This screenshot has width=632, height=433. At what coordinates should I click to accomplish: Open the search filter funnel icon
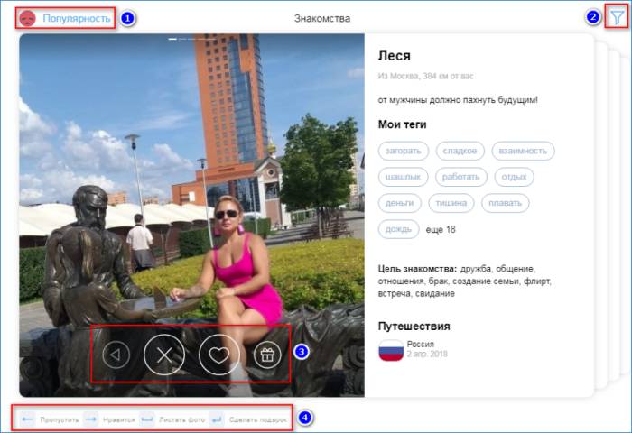[617, 17]
